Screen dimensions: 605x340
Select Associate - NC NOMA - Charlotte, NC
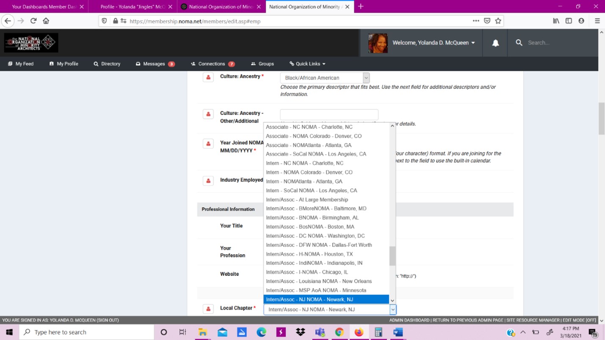[x=326, y=127]
